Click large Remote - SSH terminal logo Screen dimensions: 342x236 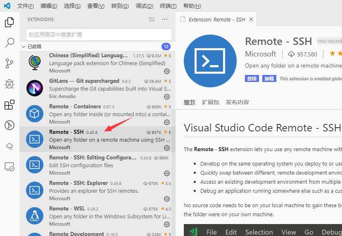pos(210,61)
